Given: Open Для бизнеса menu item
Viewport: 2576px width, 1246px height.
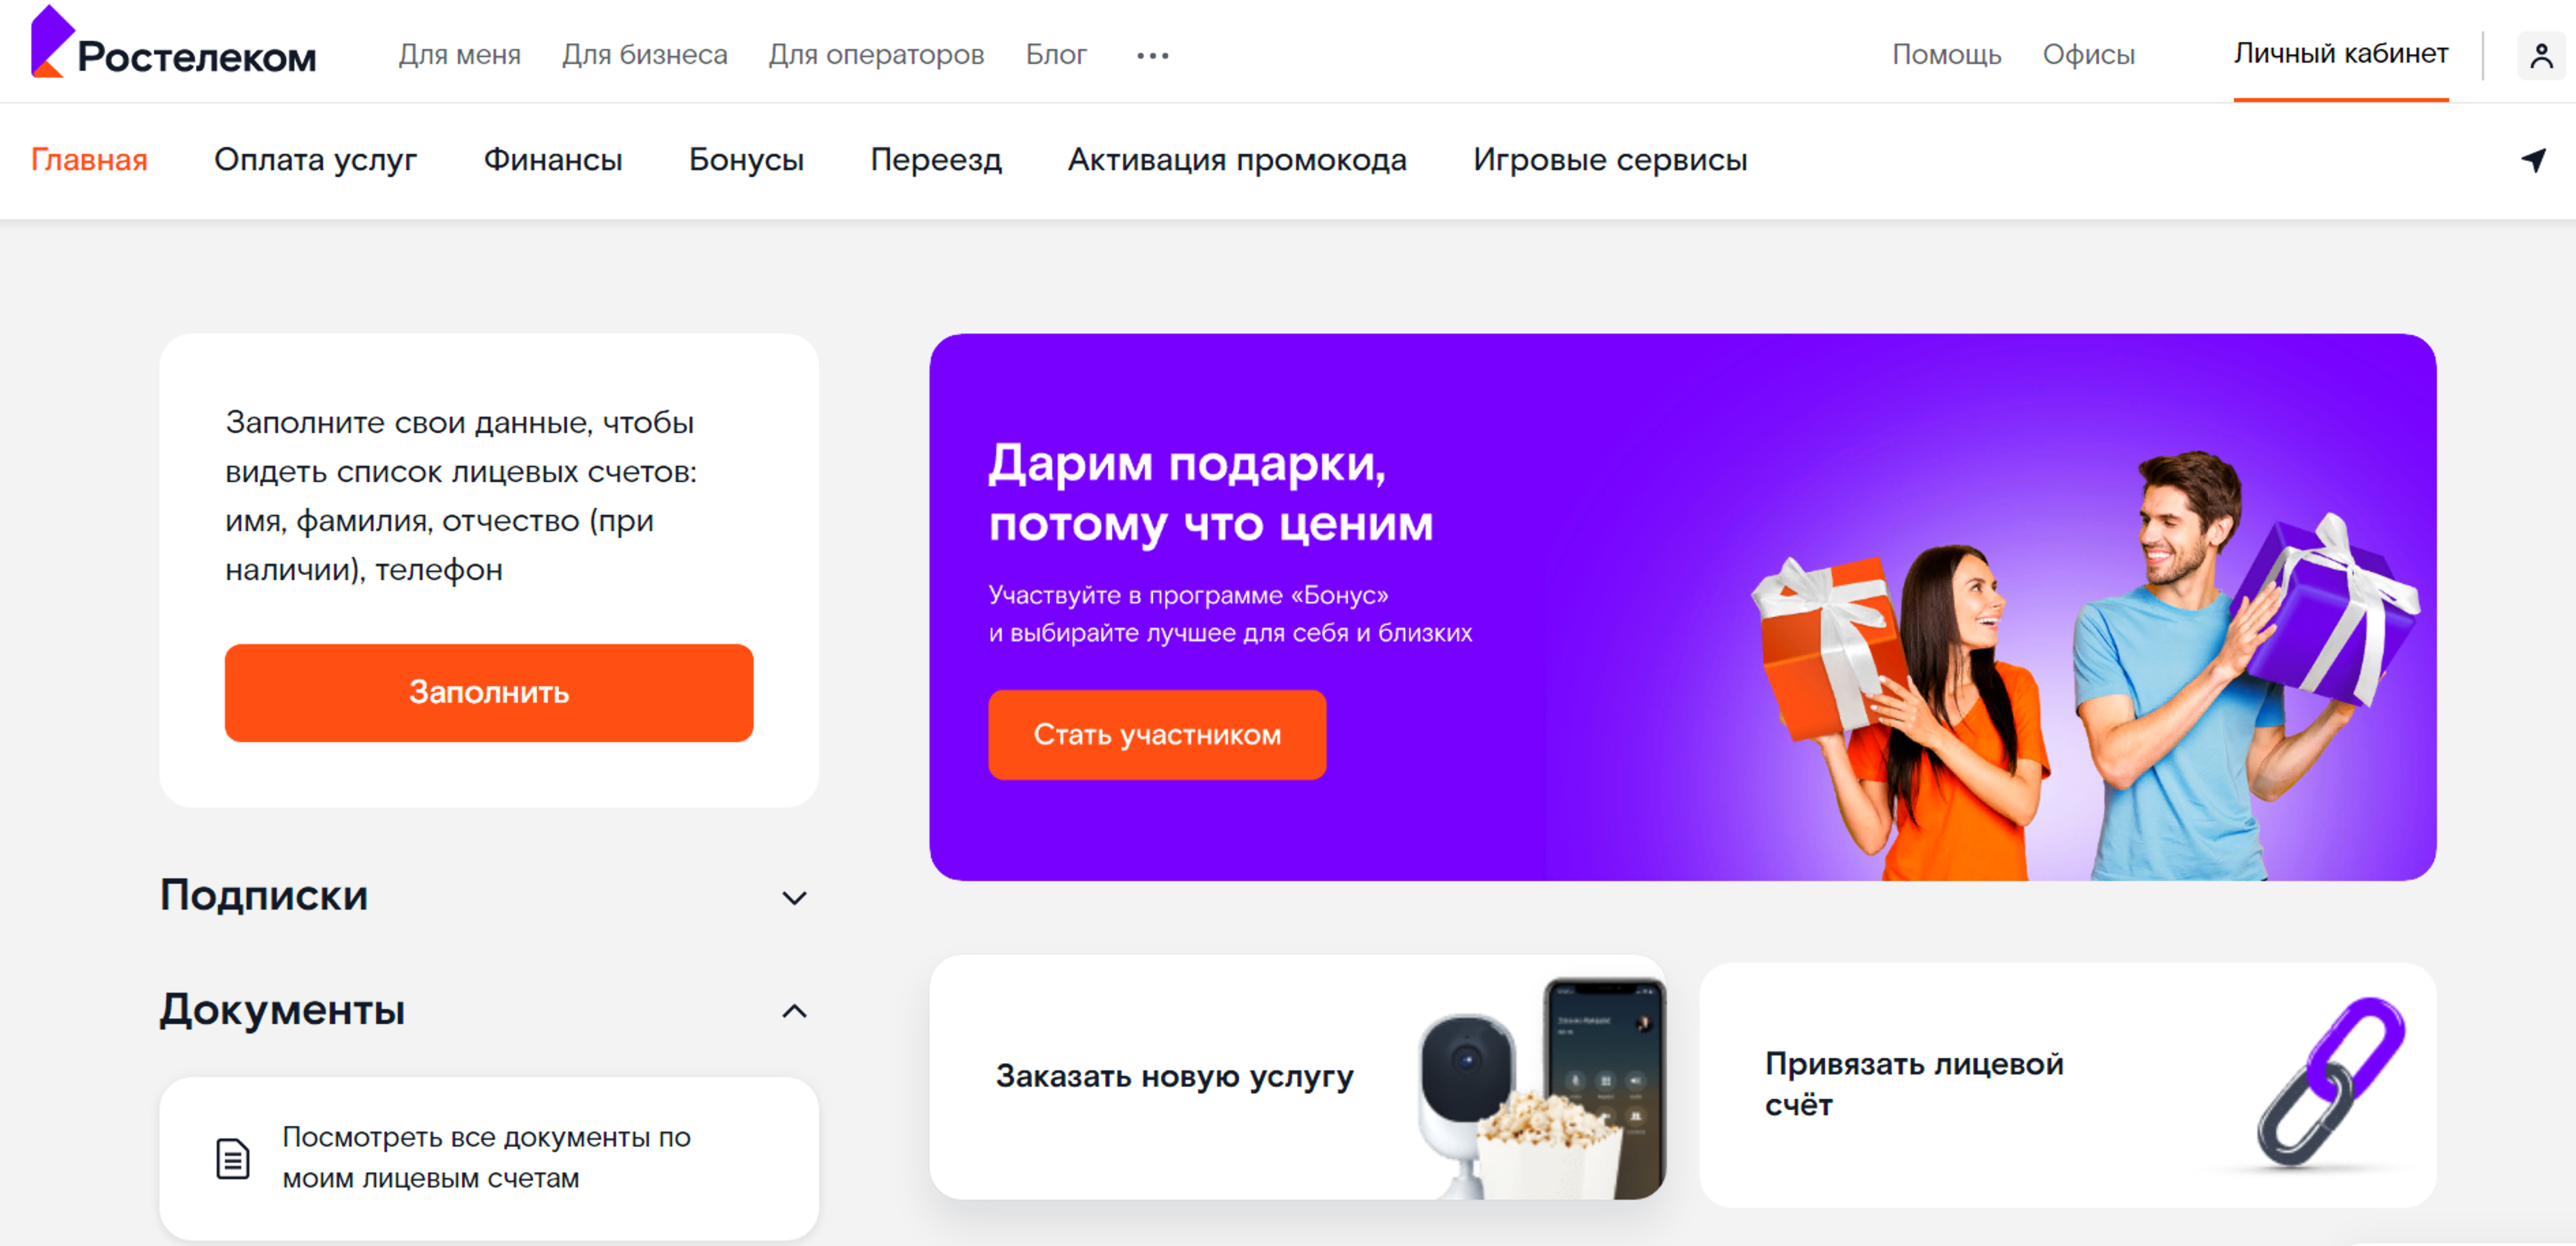Looking at the screenshot, I should click(645, 54).
